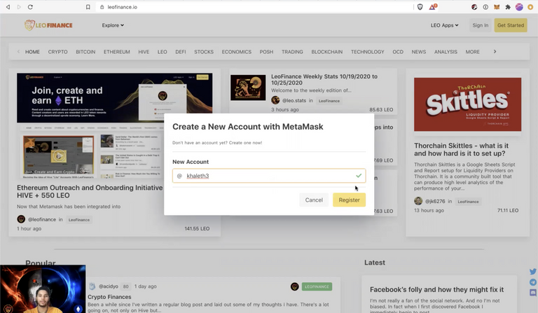Screen dimensions: 538x313
Task: Select the NEWS tab
Action: [x=419, y=52]
